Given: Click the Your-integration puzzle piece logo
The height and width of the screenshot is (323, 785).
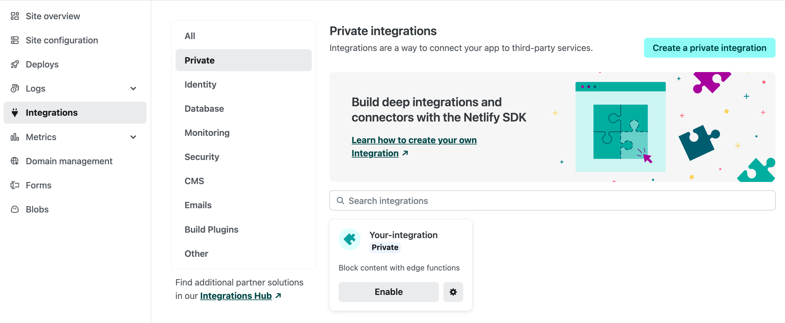Looking at the screenshot, I should pos(350,239).
